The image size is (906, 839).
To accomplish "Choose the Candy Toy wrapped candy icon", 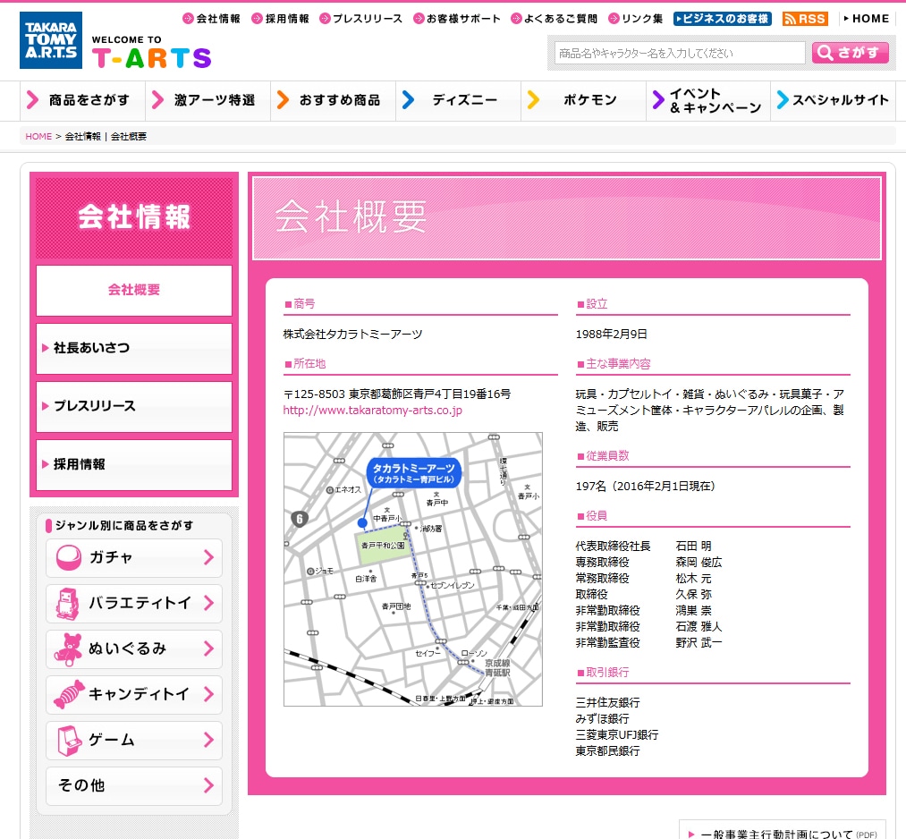I will pyautogui.click(x=69, y=695).
